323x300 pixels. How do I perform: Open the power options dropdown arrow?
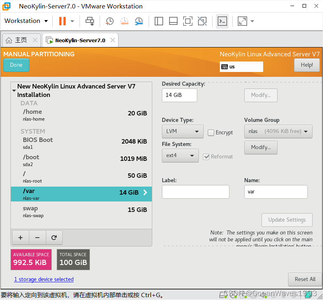point(72,21)
